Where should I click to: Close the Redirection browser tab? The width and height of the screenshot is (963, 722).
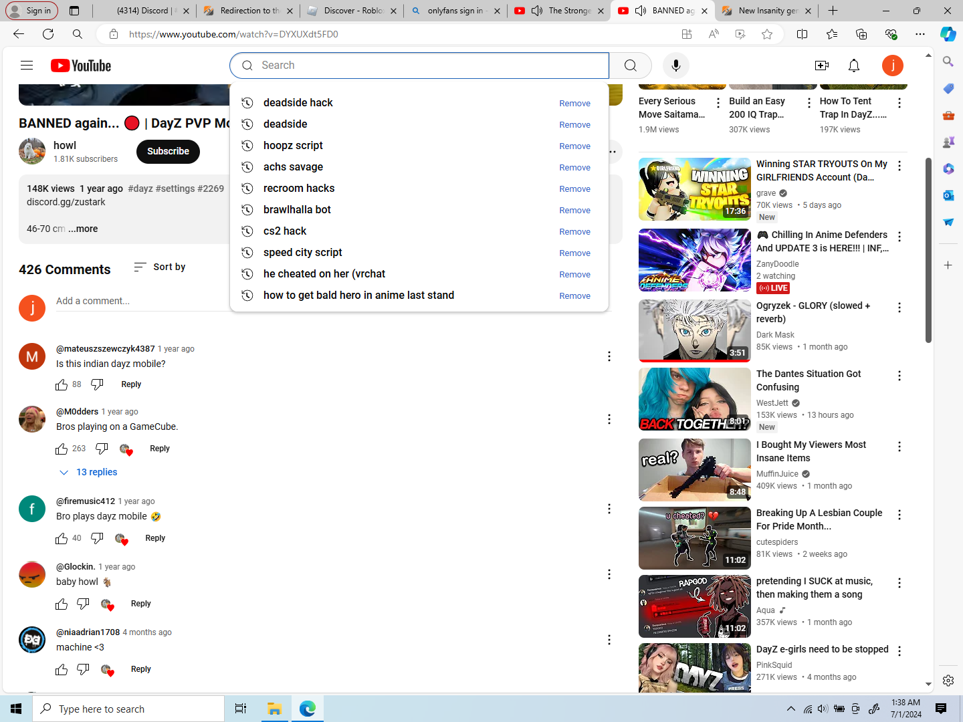tap(290, 11)
